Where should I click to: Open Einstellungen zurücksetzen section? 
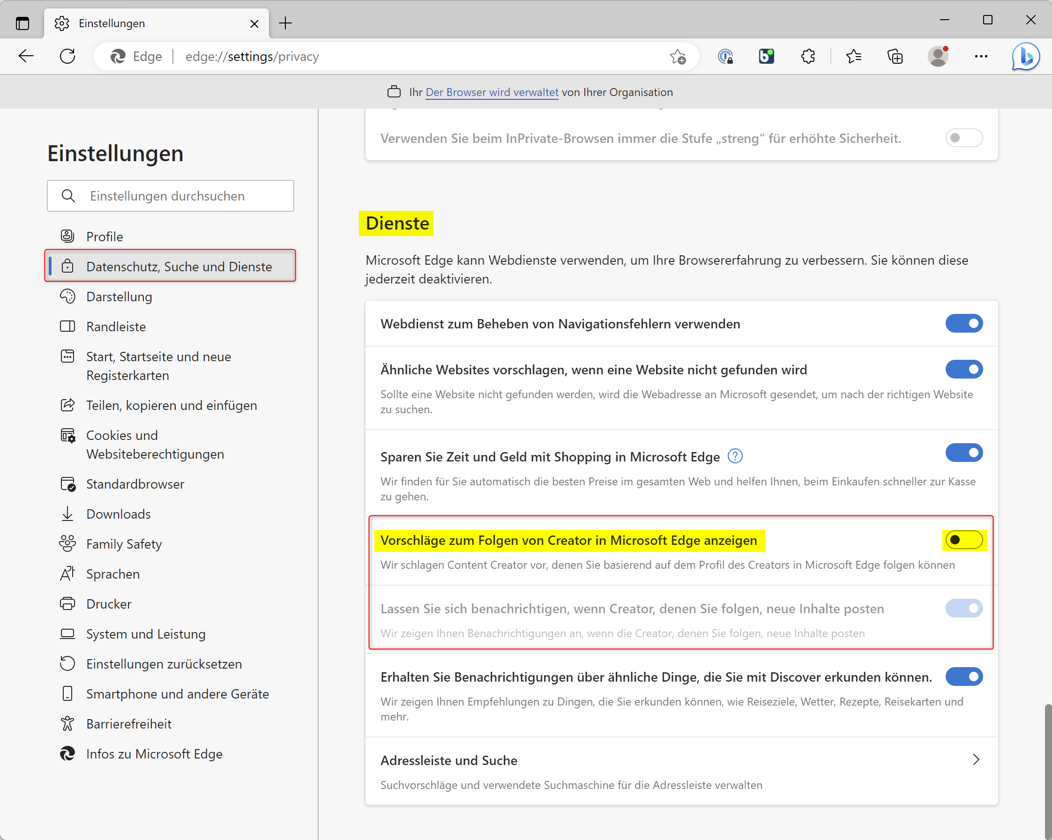[170, 664]
